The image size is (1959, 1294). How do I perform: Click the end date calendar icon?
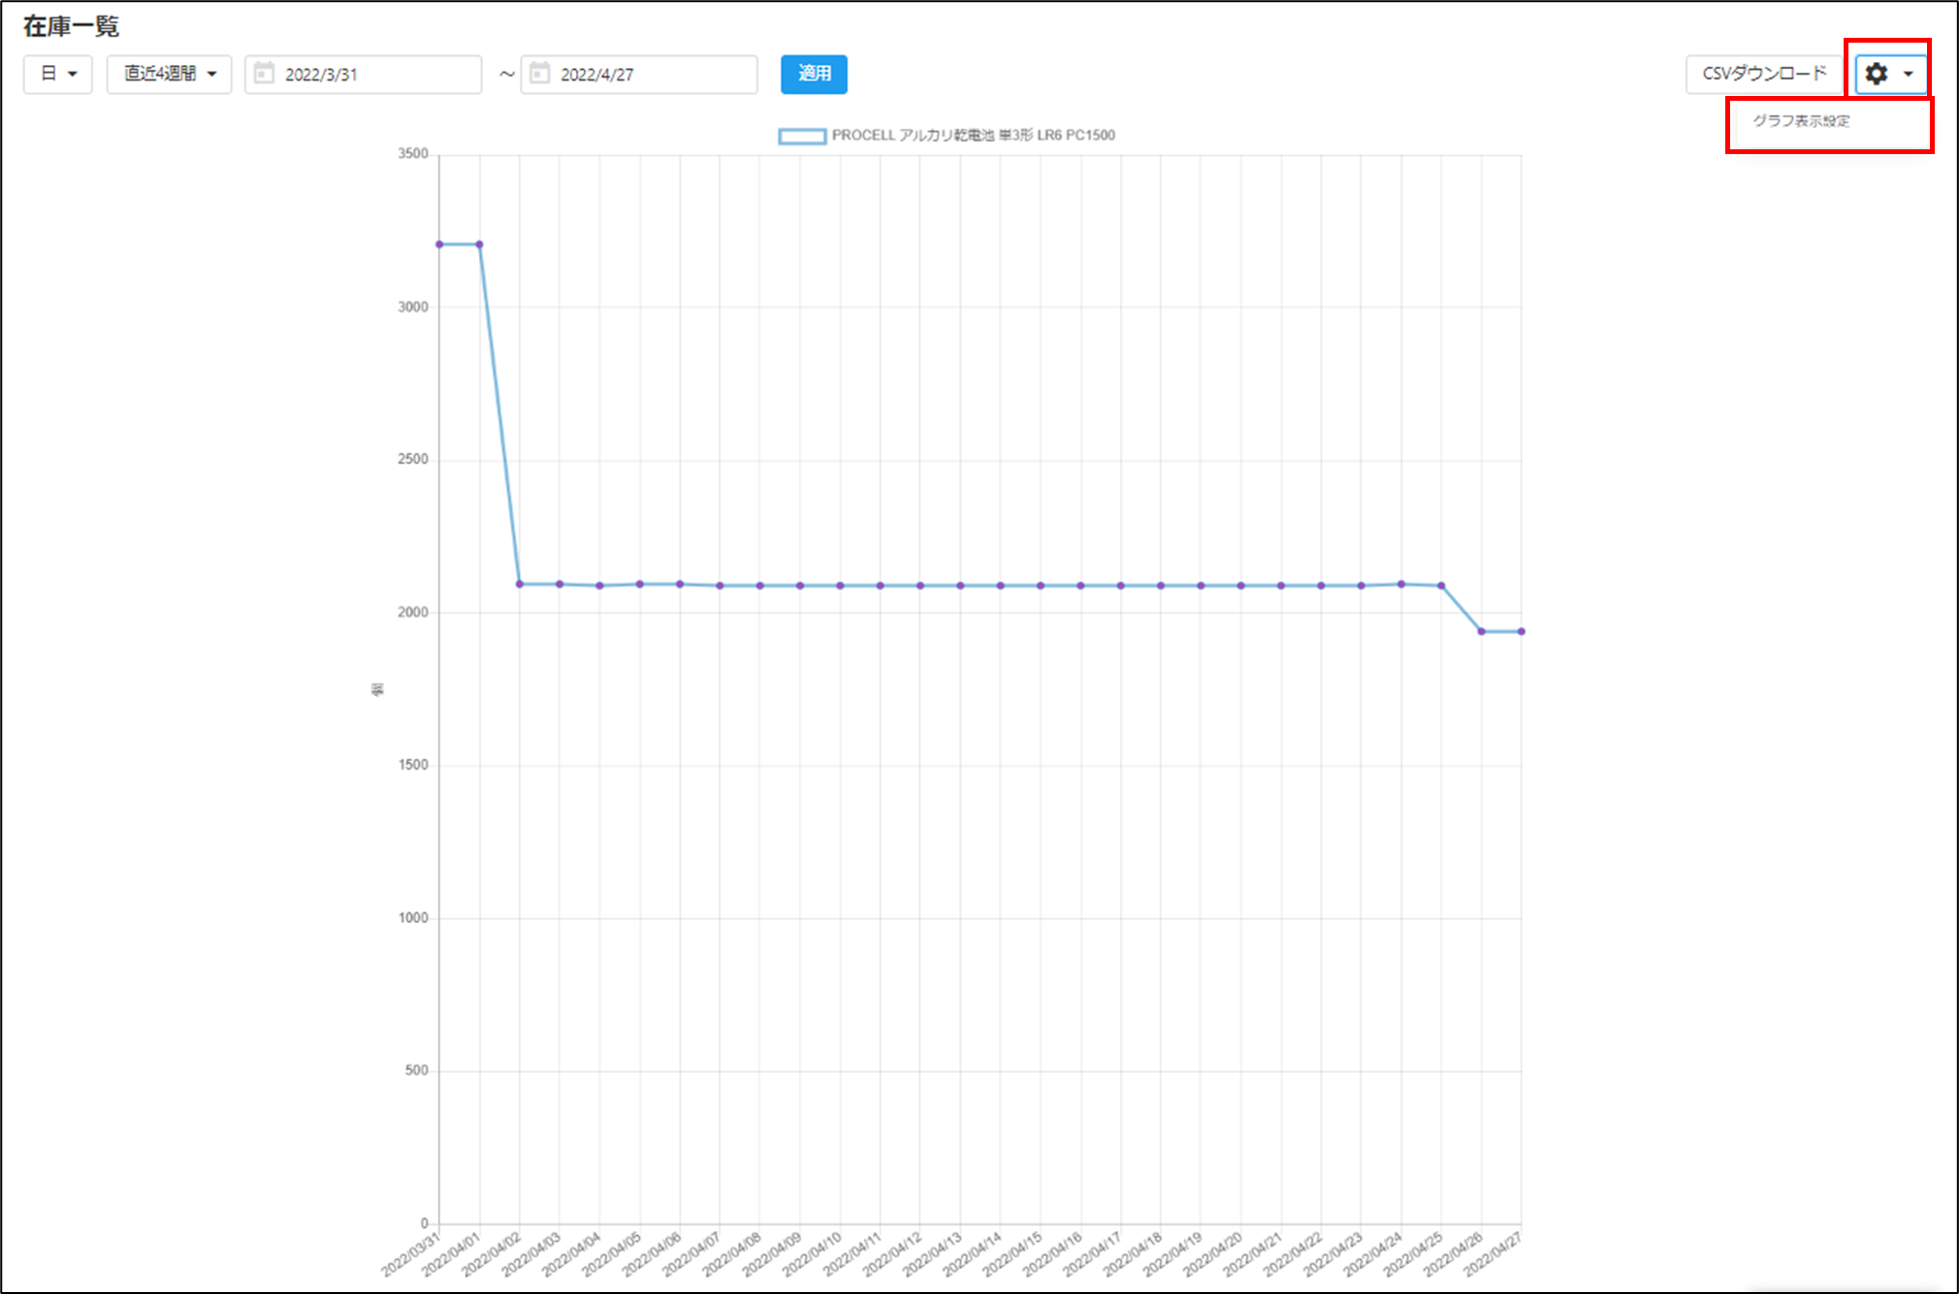[540, 74]
